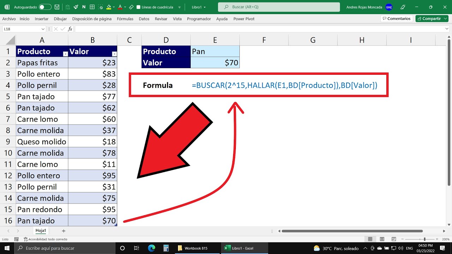Open the Programador tab
Image resolution: width=452 pixels, height=254 pixels.
click(199, 19)
